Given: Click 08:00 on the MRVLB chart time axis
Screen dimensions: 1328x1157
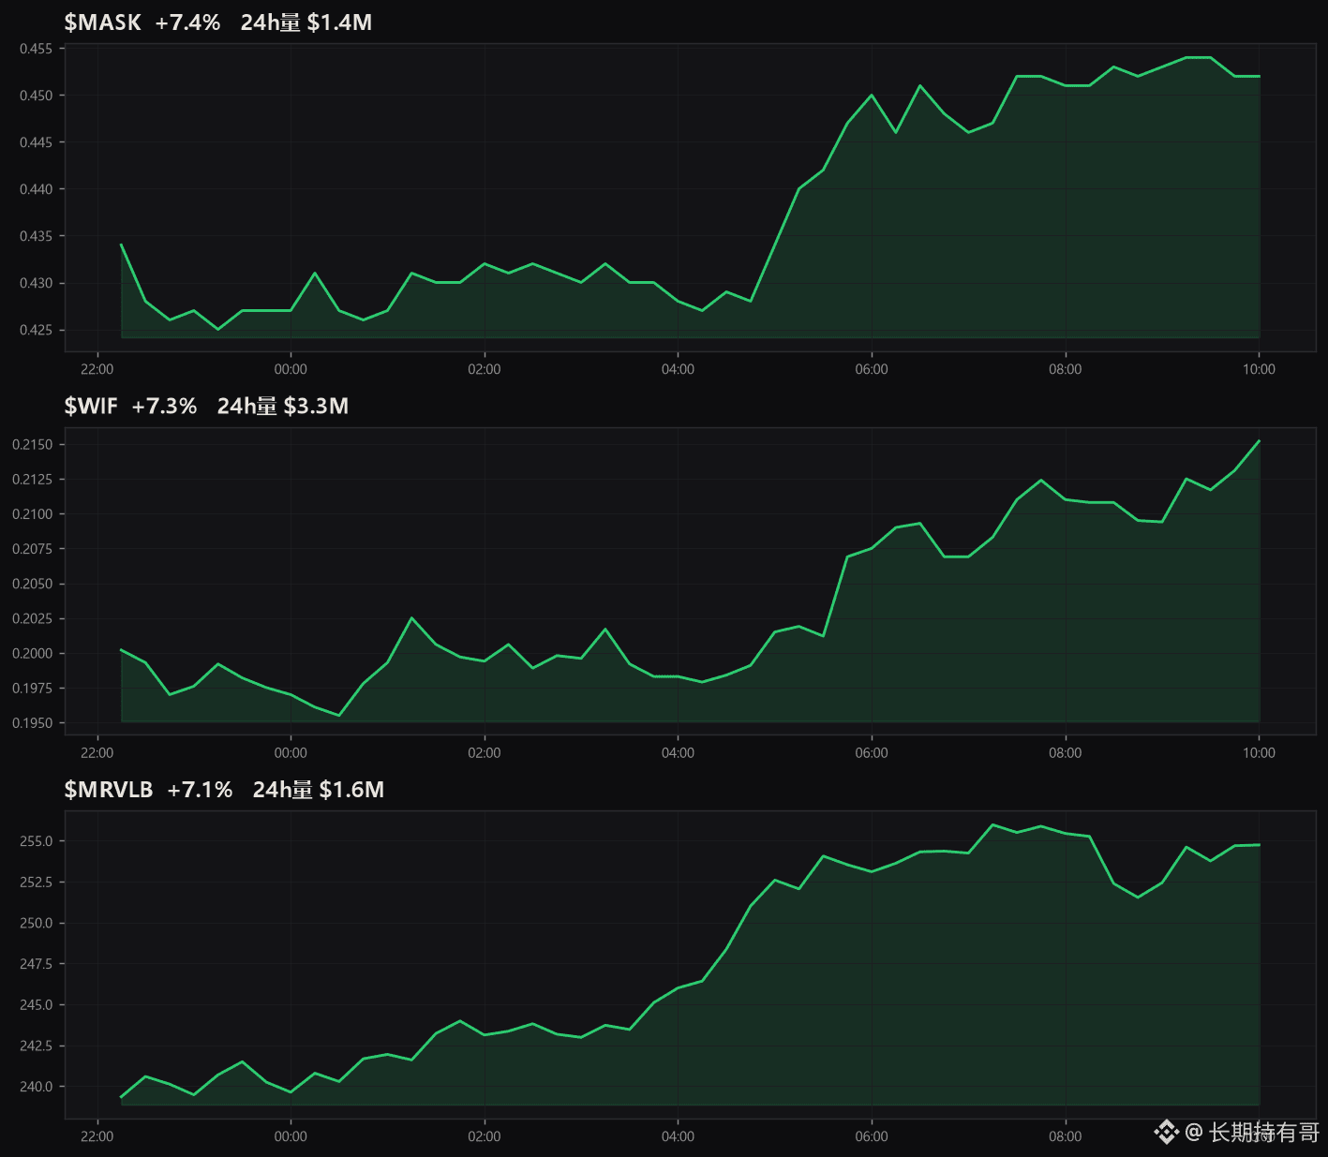Looking at the screenshot, I should pos(1066,1136).
